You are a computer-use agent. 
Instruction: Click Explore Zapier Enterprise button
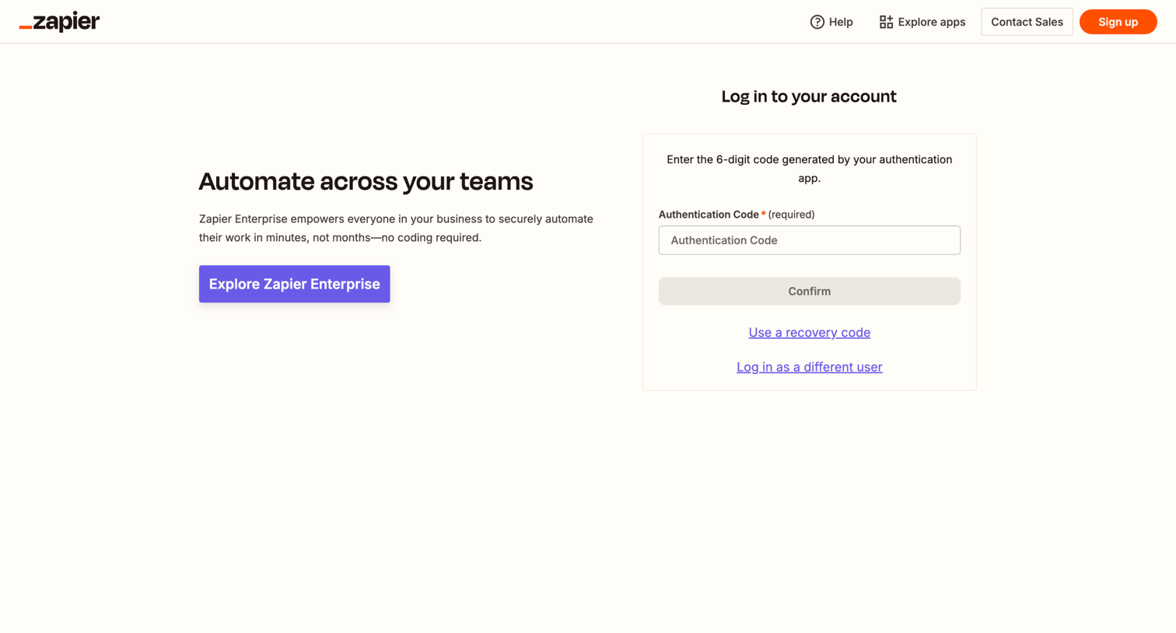pyautogui.click(x=294, y=284)
